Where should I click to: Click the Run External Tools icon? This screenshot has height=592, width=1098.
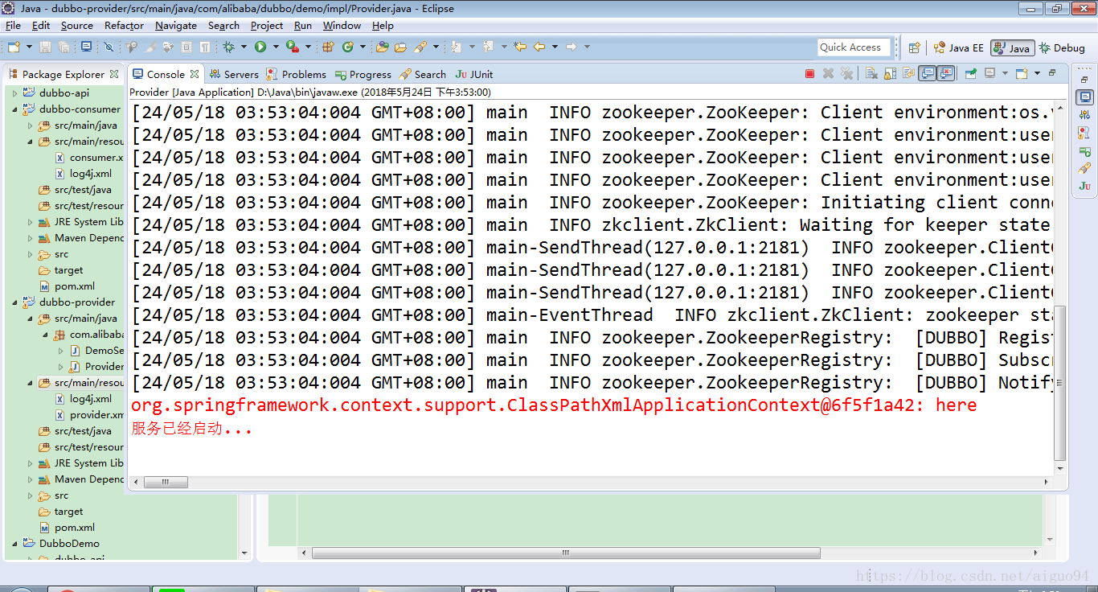click(292, 47)
